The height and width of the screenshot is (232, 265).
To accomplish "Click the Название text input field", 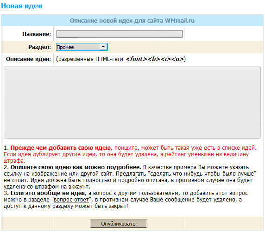I will point(120,34).
